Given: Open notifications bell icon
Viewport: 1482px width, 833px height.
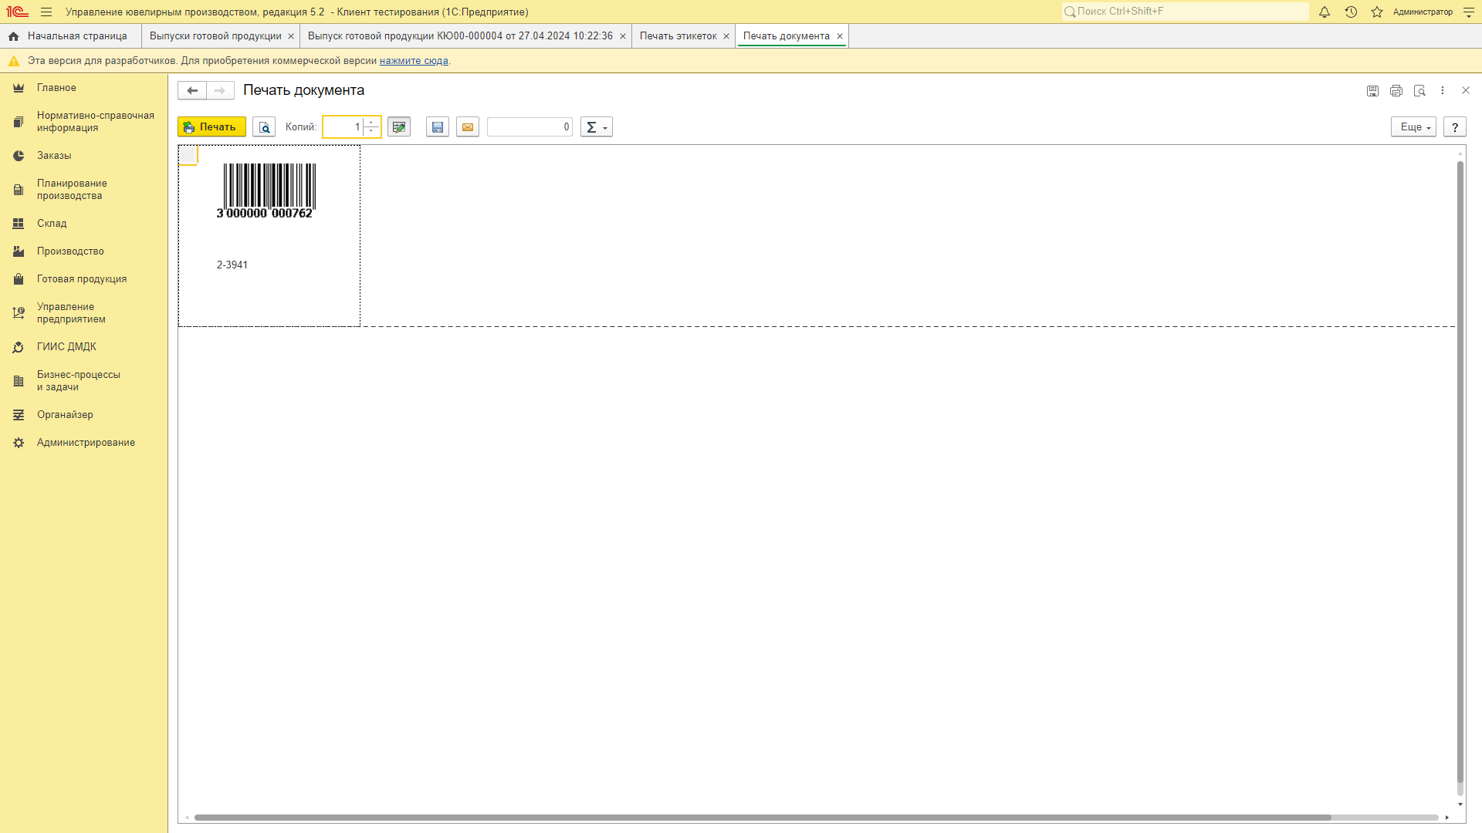Looking at the screenshot, I should 1325,12.
